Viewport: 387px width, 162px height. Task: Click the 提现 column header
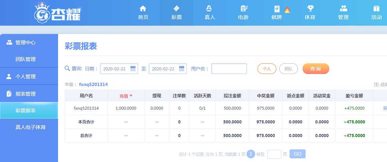pos(157,96)
